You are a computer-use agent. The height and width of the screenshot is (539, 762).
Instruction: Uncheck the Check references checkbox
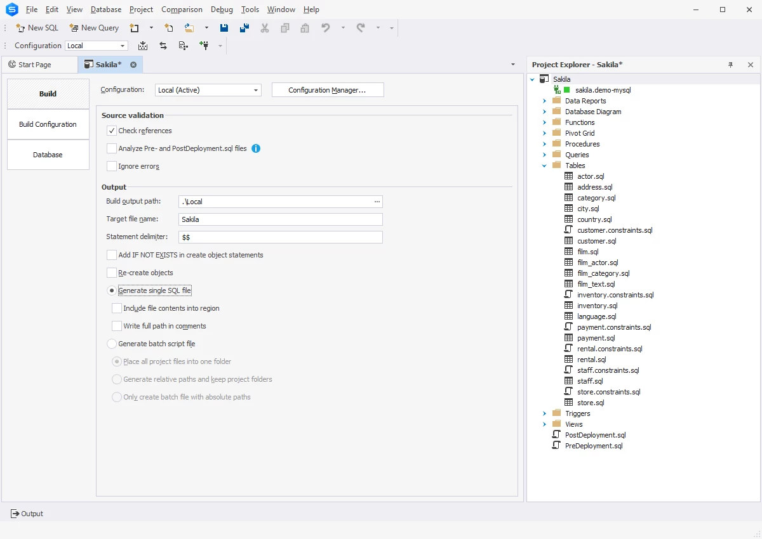click(112, 131)
